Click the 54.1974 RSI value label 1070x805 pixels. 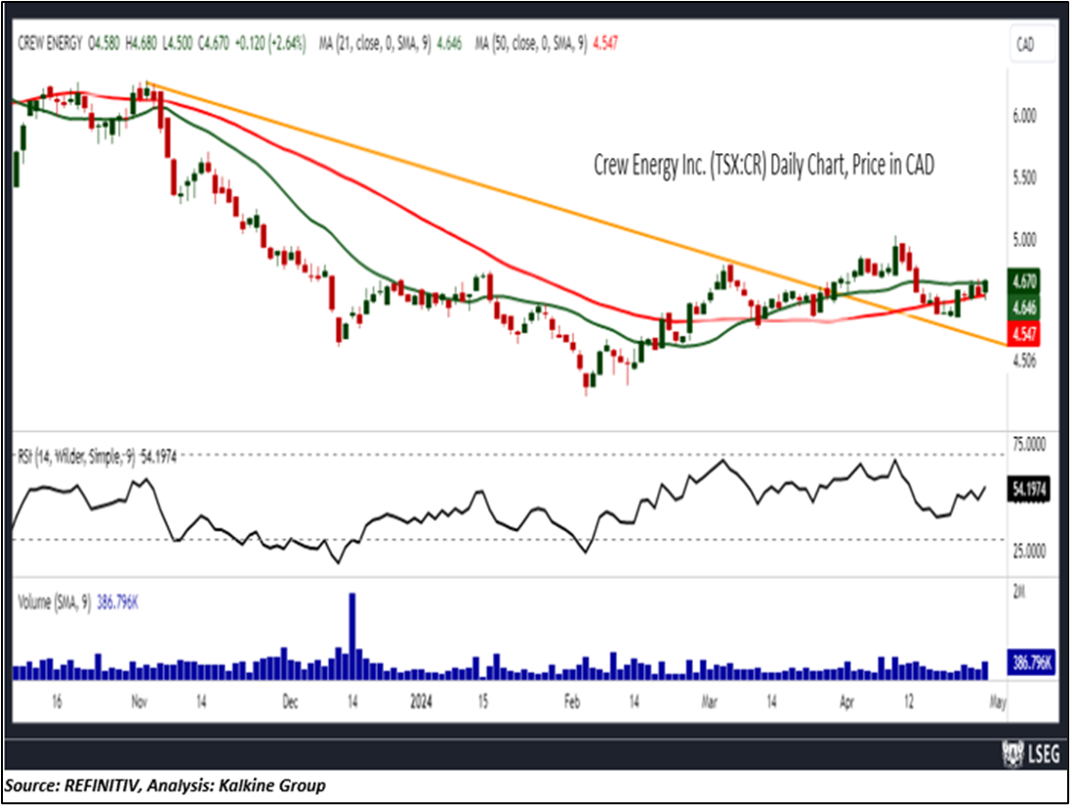(1028, 490)
